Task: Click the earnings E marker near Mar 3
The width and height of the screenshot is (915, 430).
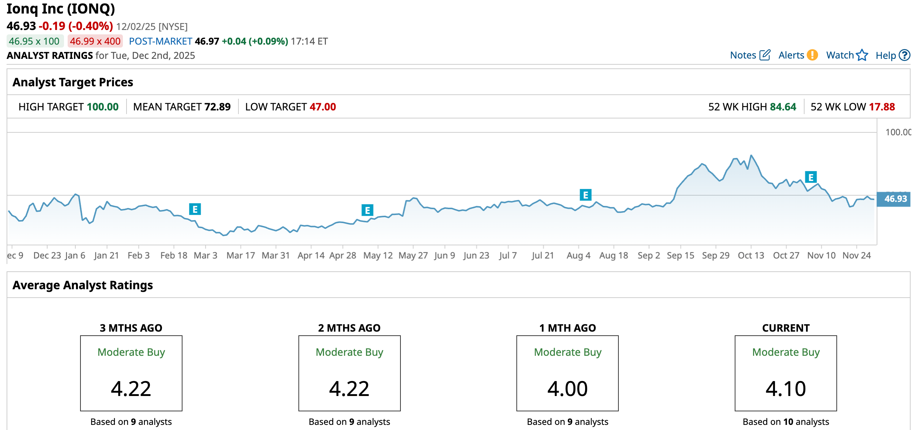Action: coord(195,210)
